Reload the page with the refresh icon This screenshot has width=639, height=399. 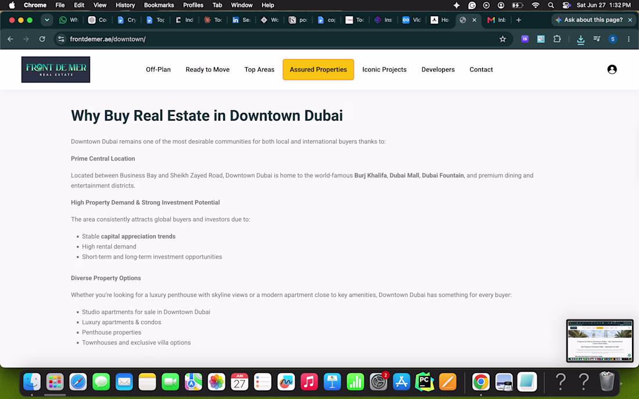(x=42, y=39)
